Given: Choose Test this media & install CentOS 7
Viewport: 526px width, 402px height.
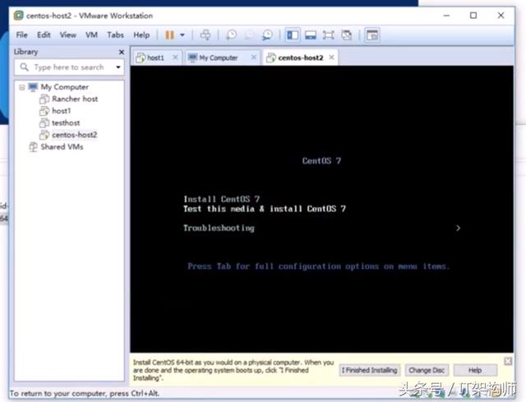Looking at the screenshot, I should tap(265, 209).
